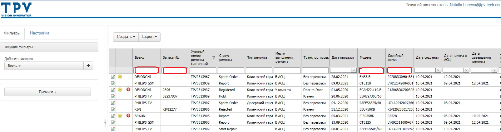Open edit icon for repair TPV0313906
The width and height of the screenshot is (501, 132).
tap(113, 109)
